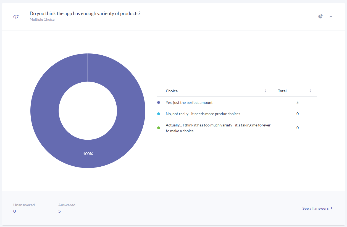Click the arrow next to See all answers
Screen dimensions: 347x227
tap(332, 208)
